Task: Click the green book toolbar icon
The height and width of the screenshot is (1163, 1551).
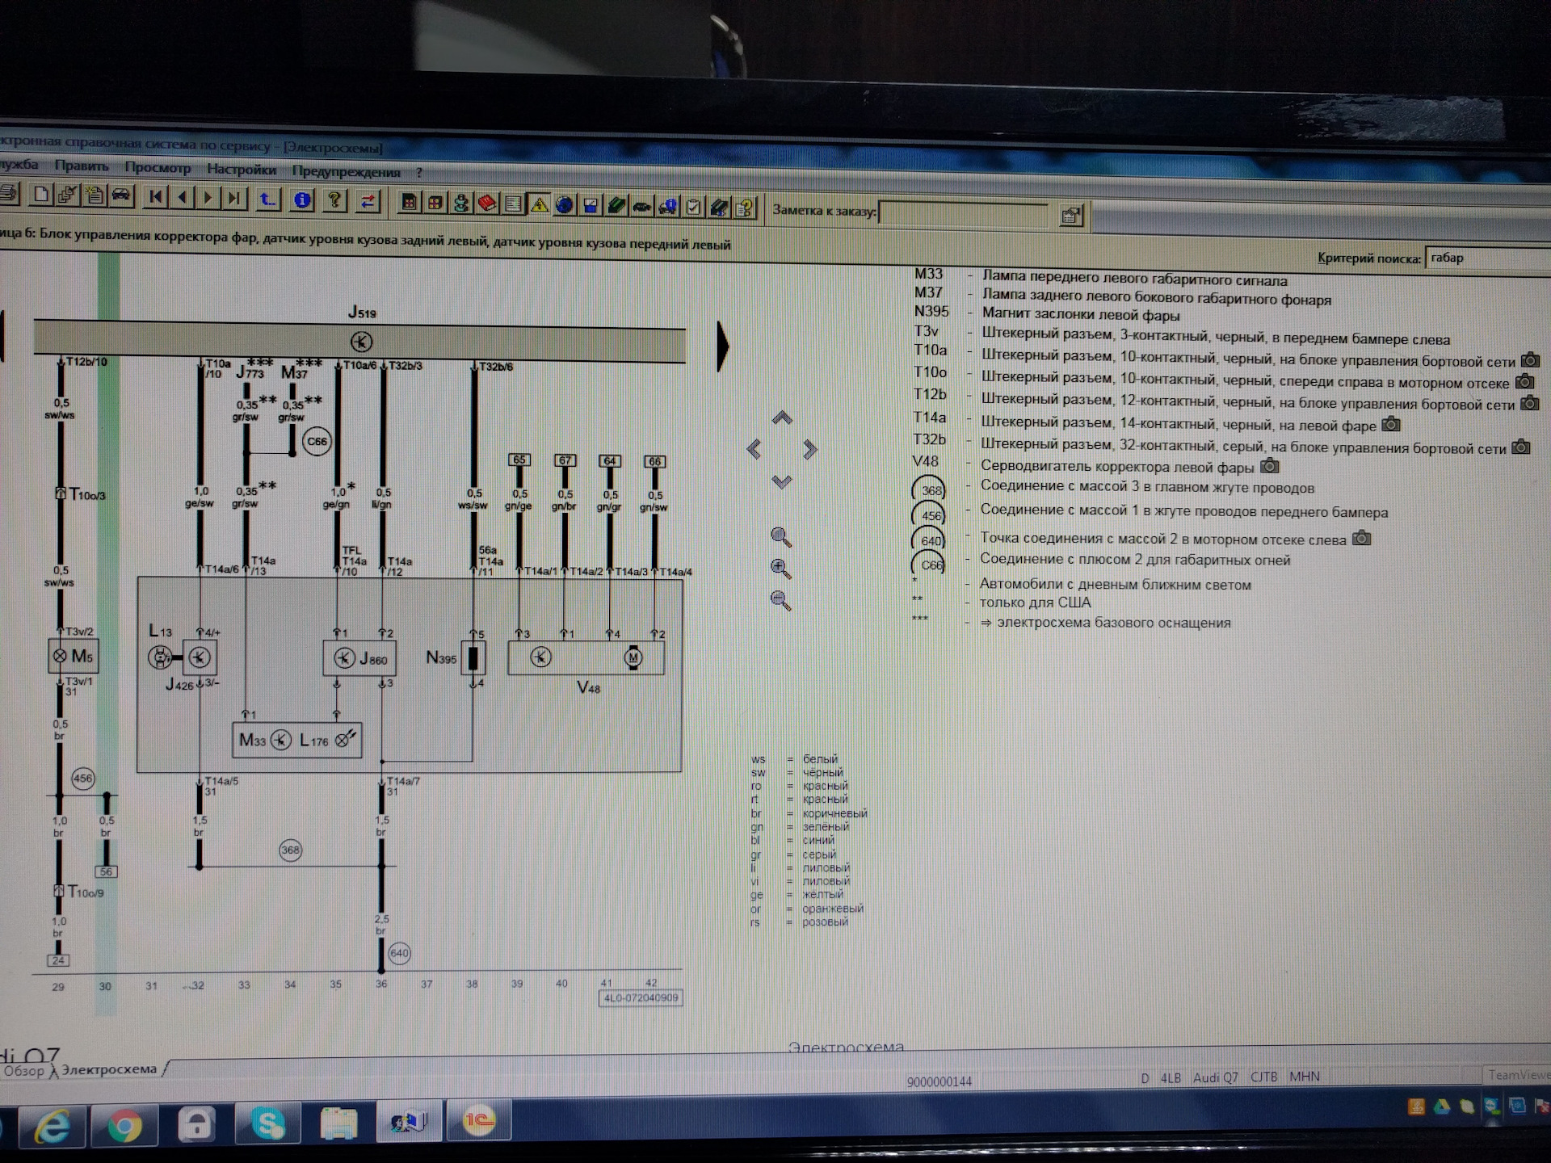Action: point(616,206)
